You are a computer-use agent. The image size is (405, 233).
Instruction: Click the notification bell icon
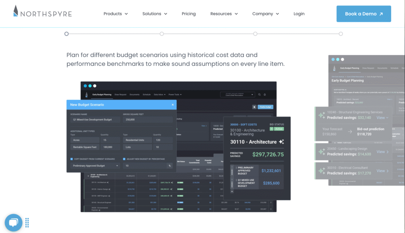[x=265, y=95]
